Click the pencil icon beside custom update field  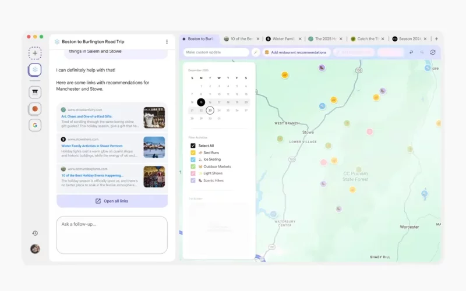tap(255, 52)
